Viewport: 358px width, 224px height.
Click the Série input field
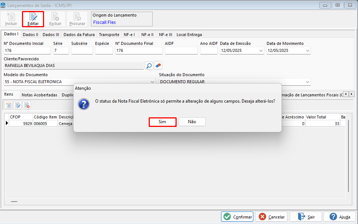click(61, 50)
